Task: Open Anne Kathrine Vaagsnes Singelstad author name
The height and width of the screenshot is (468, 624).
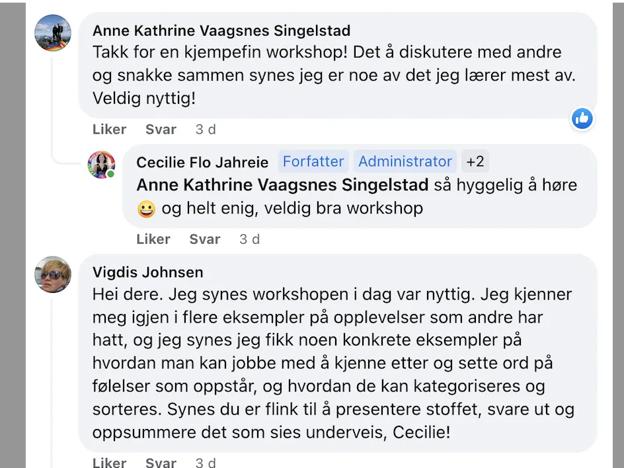Action: (221, 30)
